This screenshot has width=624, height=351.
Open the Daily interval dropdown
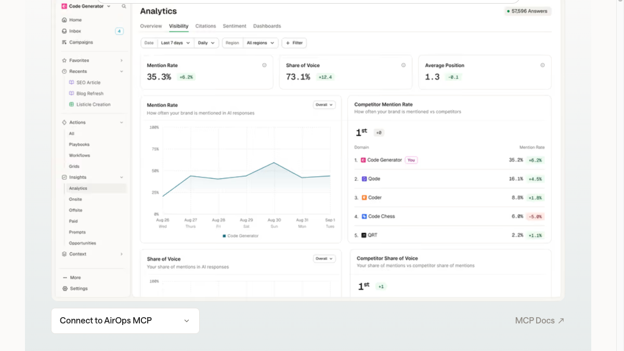207,43
